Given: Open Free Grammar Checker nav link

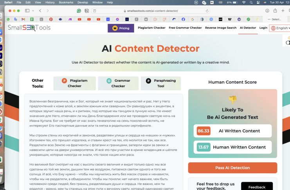Looking at the screenshot, I should click(x=185, y=28).
